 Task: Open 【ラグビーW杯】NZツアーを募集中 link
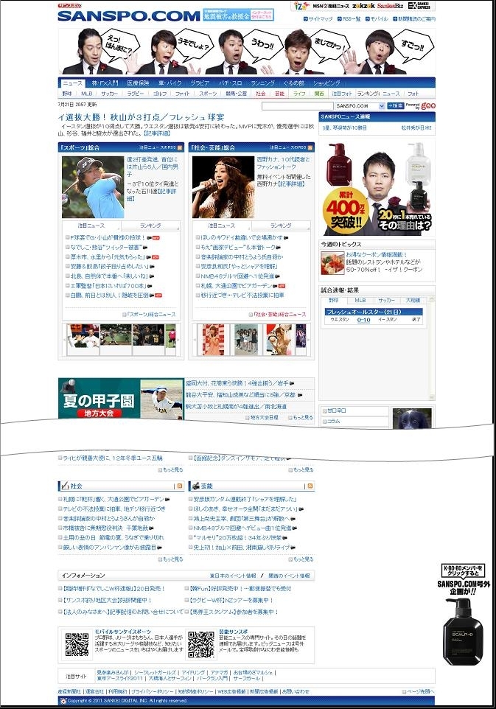click(x=231, y=601)
